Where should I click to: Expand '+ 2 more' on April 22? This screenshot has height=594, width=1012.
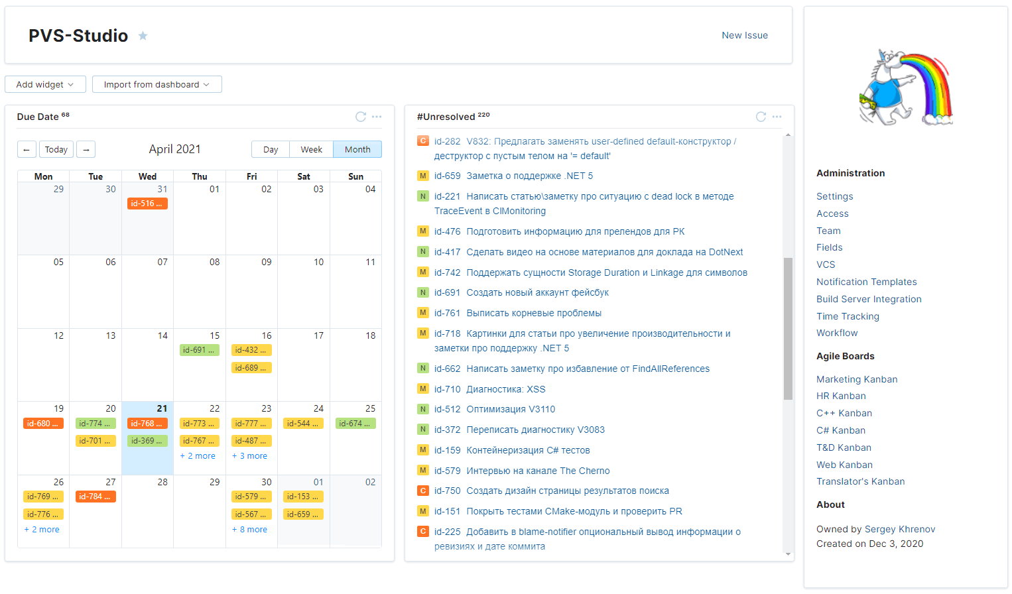(198, 456)
